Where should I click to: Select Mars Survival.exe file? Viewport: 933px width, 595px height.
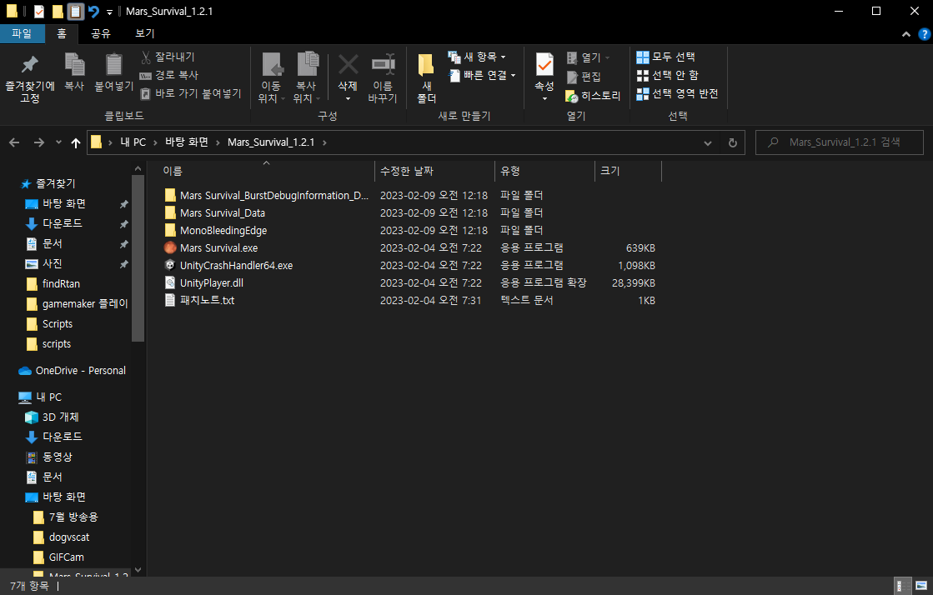[218, 247]
